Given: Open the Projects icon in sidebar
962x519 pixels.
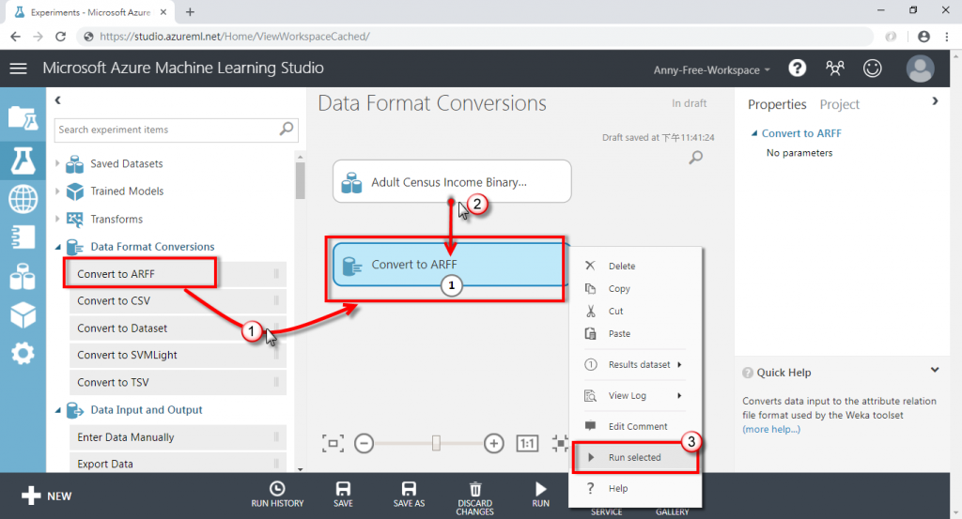Looking at the screenshot, I should 23,117.
